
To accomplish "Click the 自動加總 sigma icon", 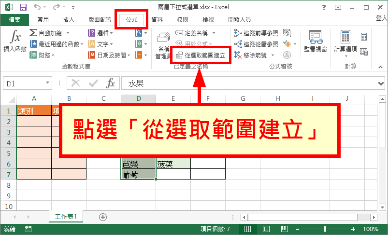I will point(33,33).
